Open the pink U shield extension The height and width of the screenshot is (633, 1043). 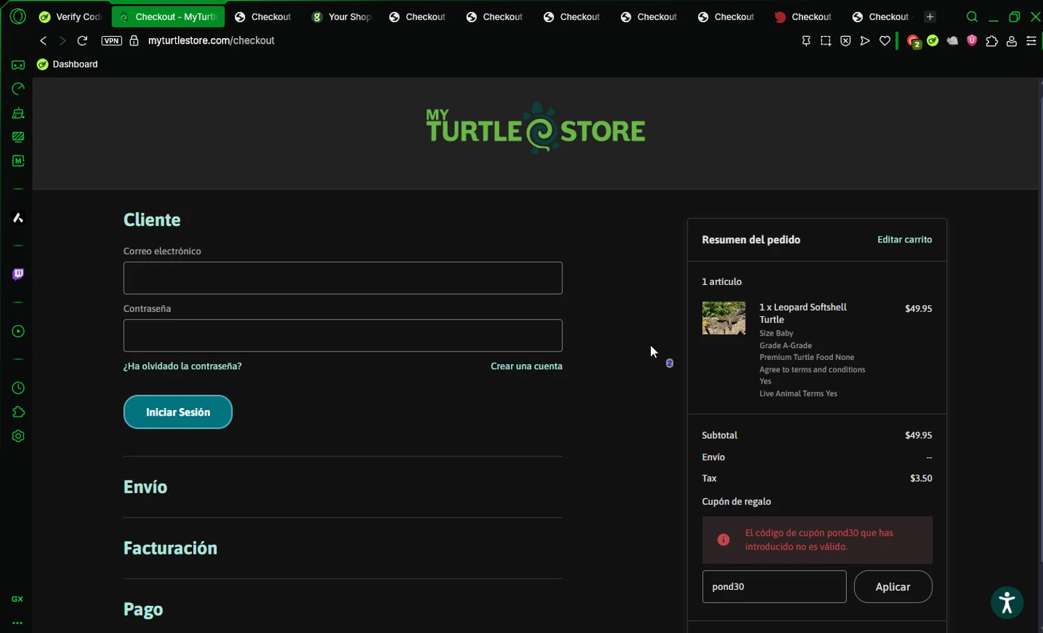point(972,41)
